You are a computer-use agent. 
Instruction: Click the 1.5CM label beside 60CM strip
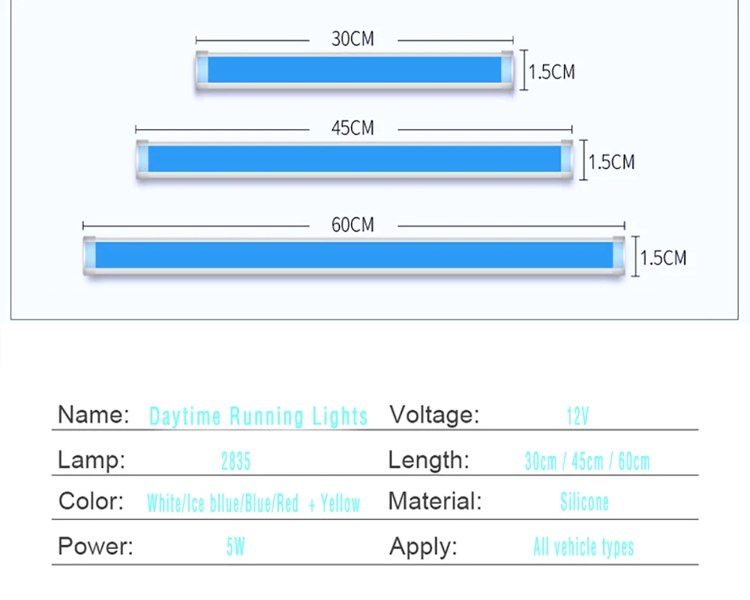(x=663, y=258)
